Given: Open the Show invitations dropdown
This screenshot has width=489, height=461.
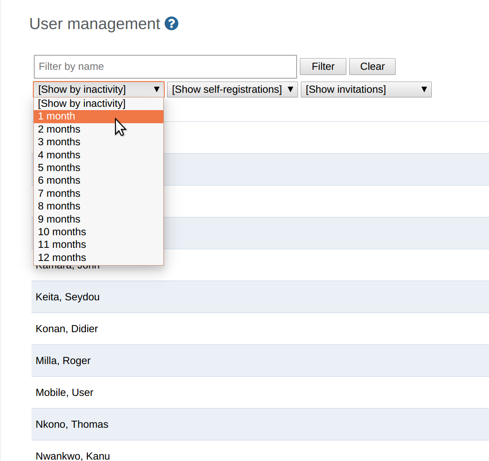Looking at the screenshot, I should click(x=366, y=89).
